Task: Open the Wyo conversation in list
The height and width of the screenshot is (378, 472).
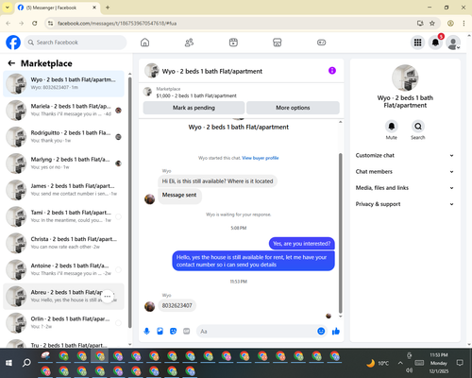Action: (x=64, y=84)
